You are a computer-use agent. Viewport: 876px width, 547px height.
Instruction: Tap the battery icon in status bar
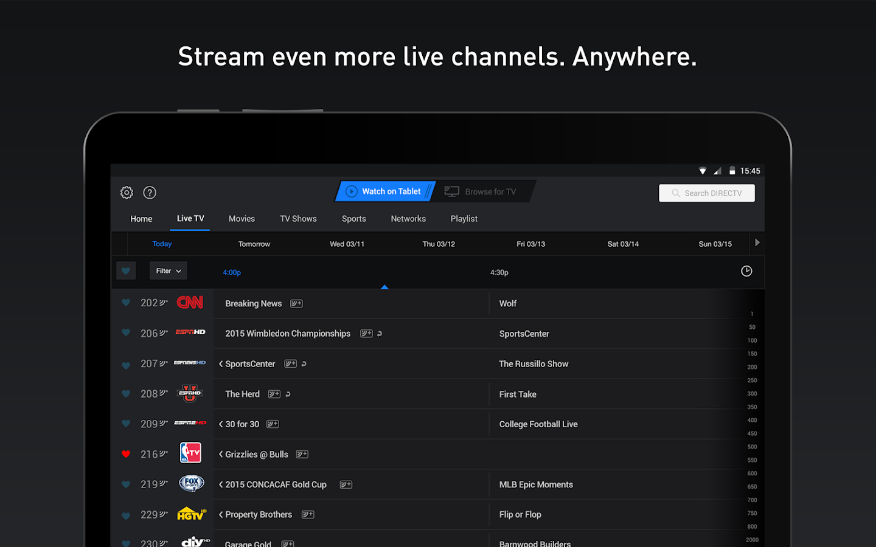732,171
